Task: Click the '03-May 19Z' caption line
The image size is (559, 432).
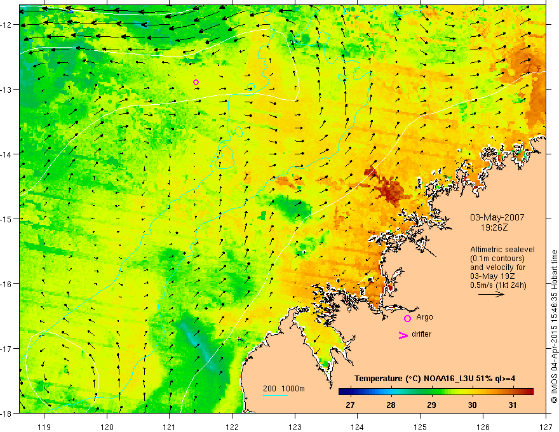Action: [x=492, y=276]
